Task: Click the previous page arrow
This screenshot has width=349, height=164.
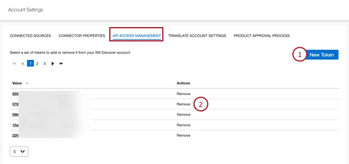Action: [x=22, y=64]
